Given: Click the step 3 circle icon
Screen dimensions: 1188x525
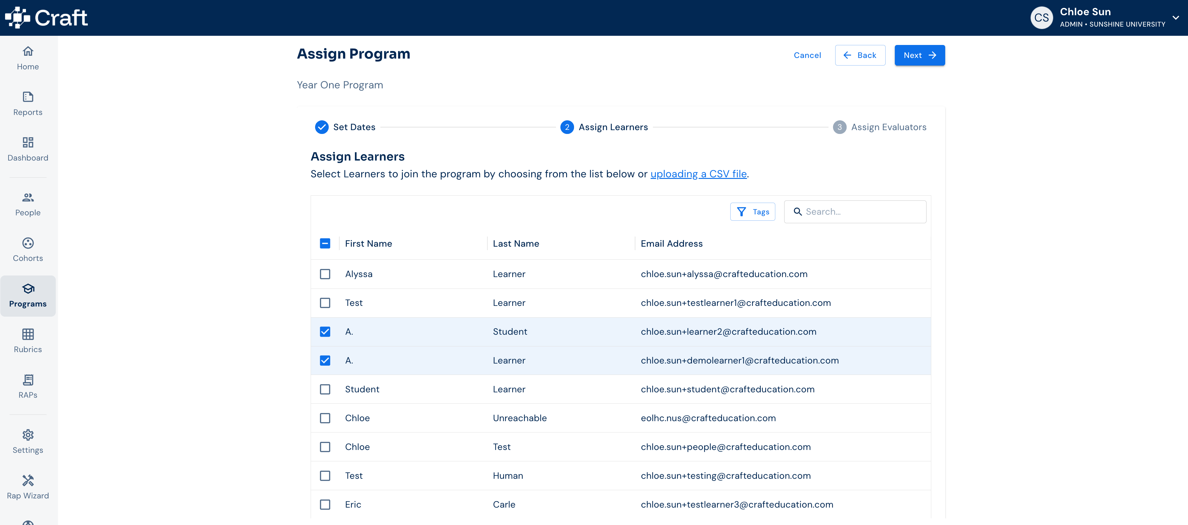Looking at the screenshot, I should pyautogui.click(x=839, y=127).
